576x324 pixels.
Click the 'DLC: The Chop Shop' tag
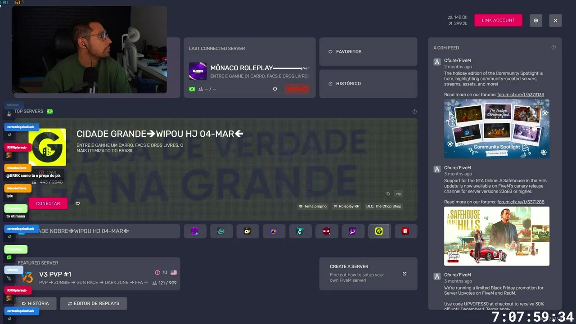(x=383, y=206)
